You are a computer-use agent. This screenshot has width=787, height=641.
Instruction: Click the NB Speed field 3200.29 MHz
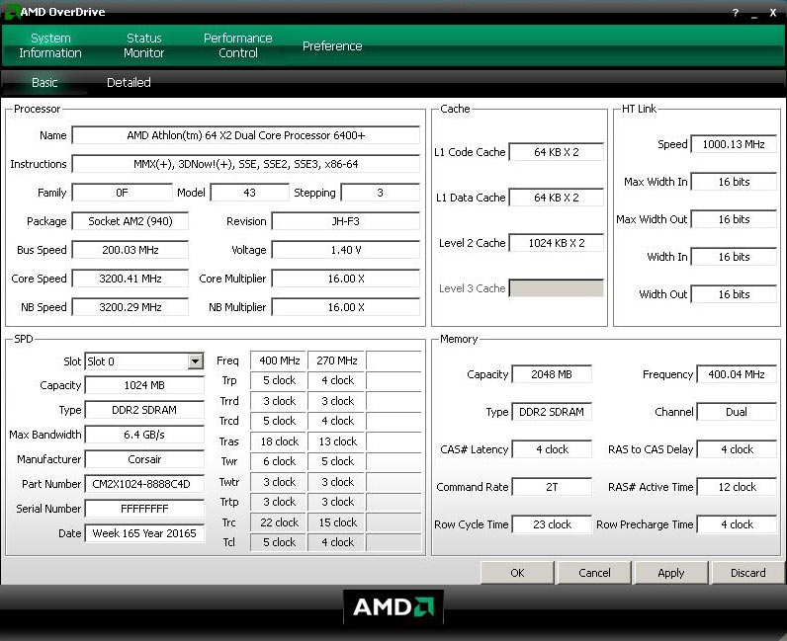tap(131, 307)
